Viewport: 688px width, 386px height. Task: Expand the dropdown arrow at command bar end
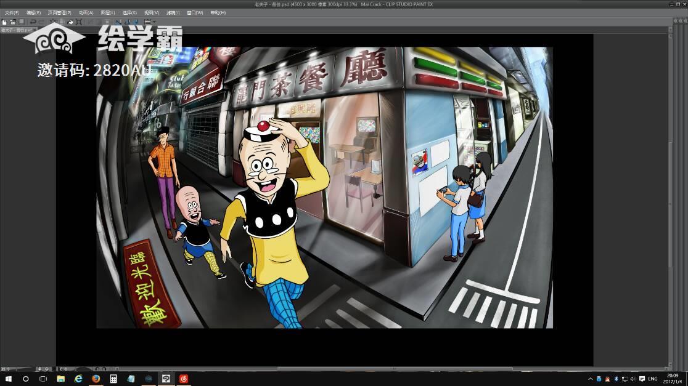click(x=154, y=22)
